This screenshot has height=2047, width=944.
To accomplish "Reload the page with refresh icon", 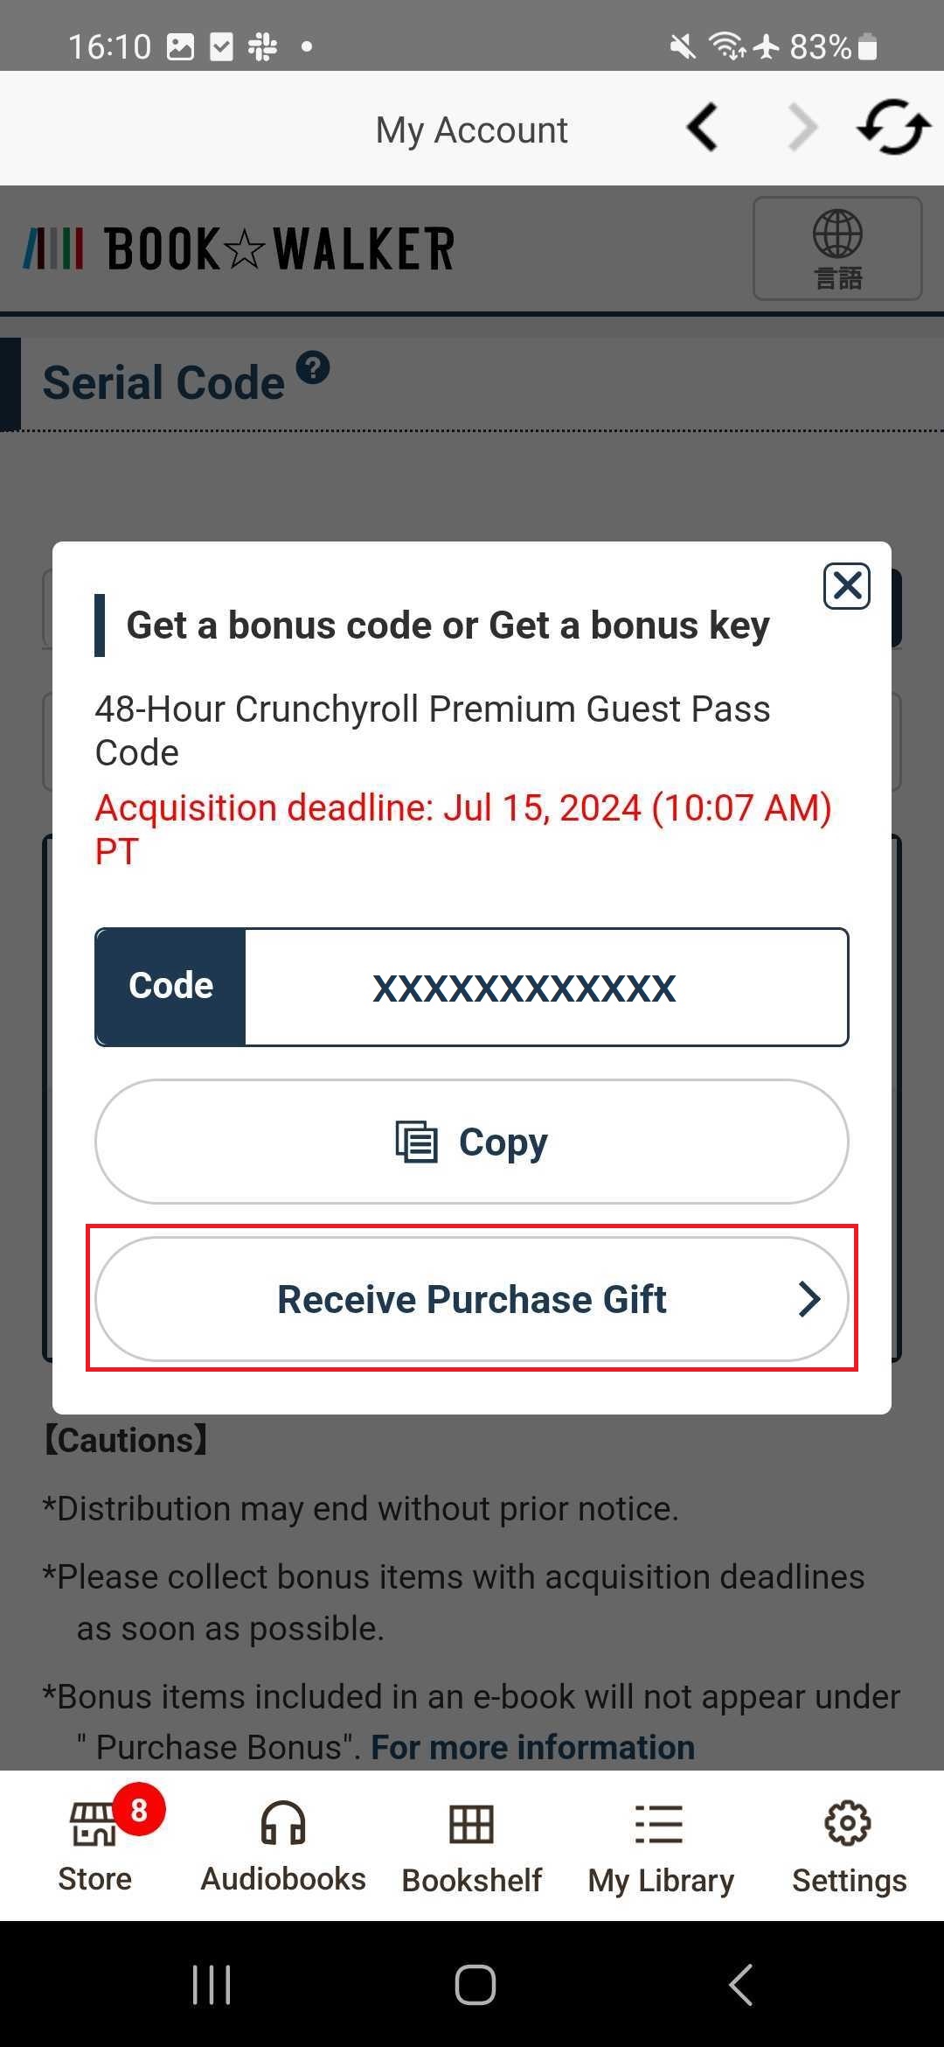I will coord(893,128).
